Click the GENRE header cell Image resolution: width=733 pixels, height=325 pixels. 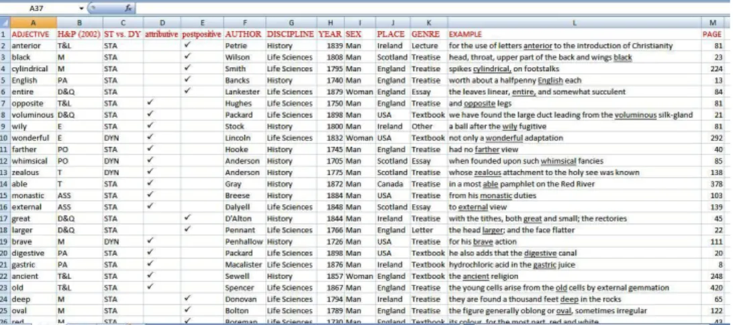pos(429,34)
